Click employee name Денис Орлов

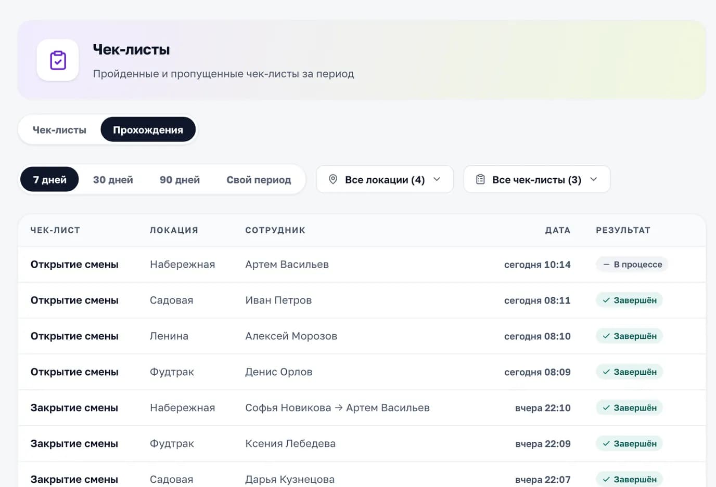[278, 372]
